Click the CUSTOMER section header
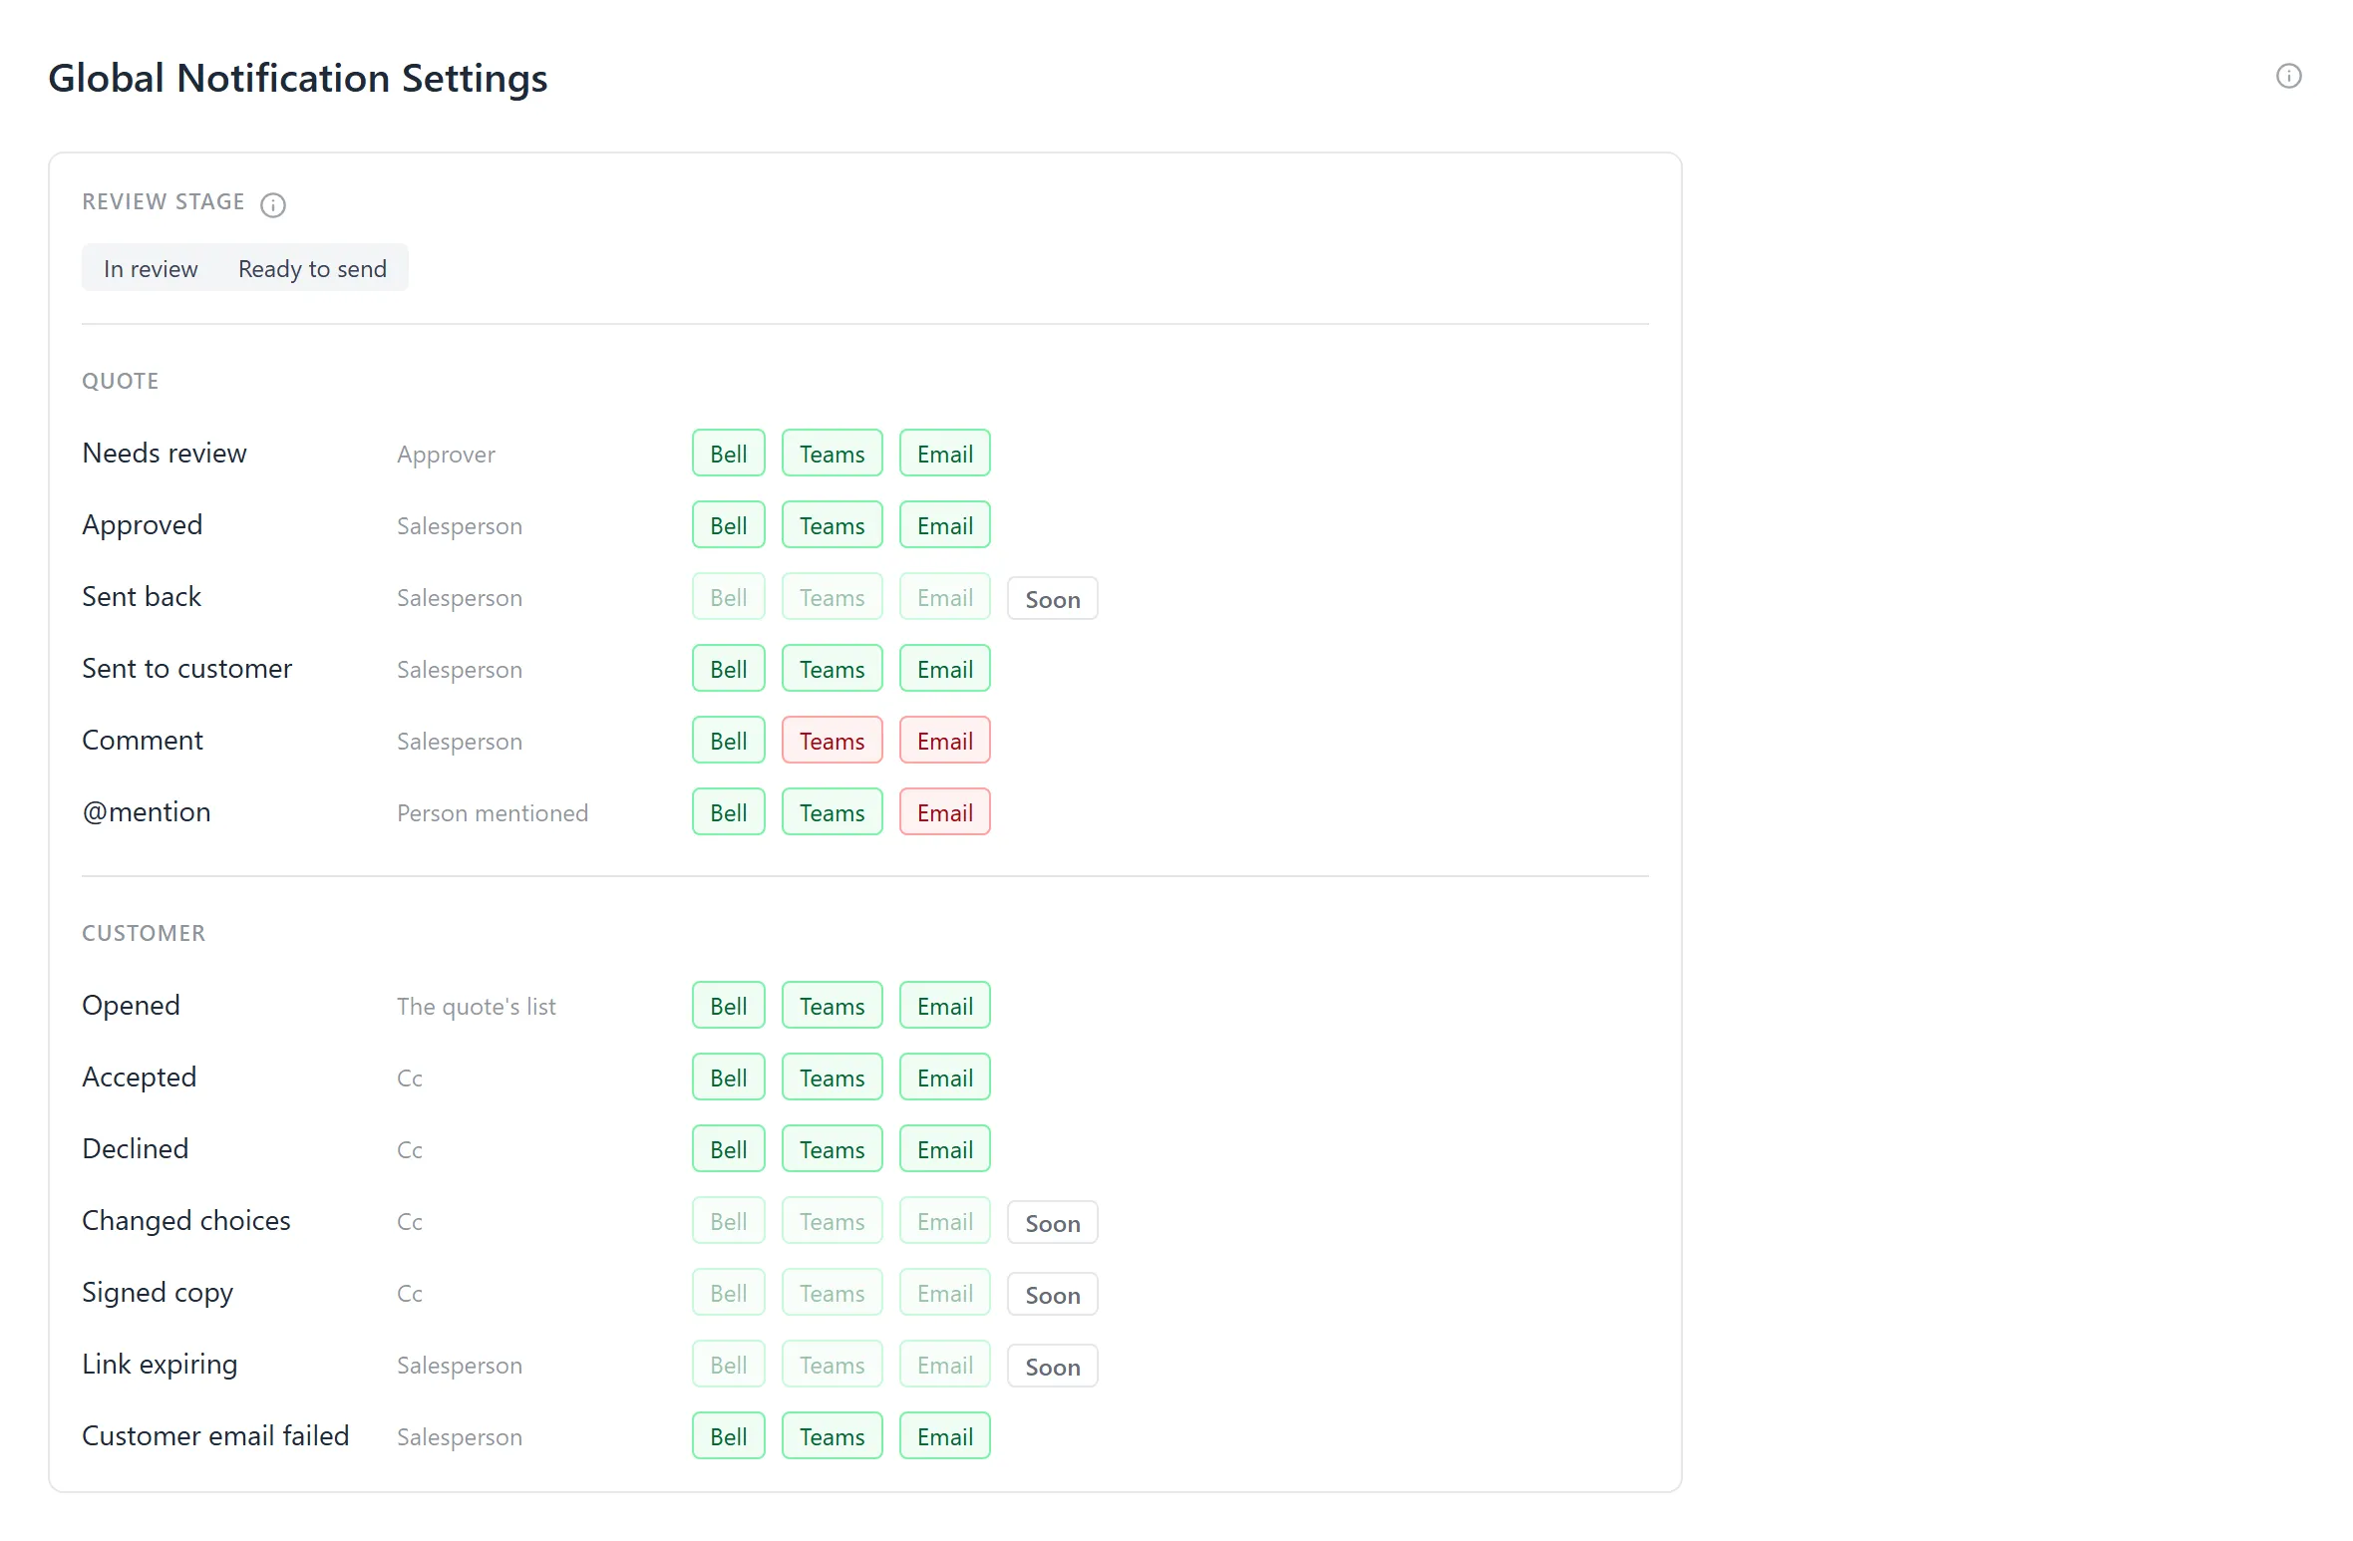This screenshot has height=1541, width=2353. pyautogui.click(x=144, y=933)
